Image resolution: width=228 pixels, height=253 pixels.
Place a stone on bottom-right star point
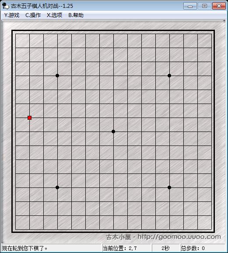(169, 187)
